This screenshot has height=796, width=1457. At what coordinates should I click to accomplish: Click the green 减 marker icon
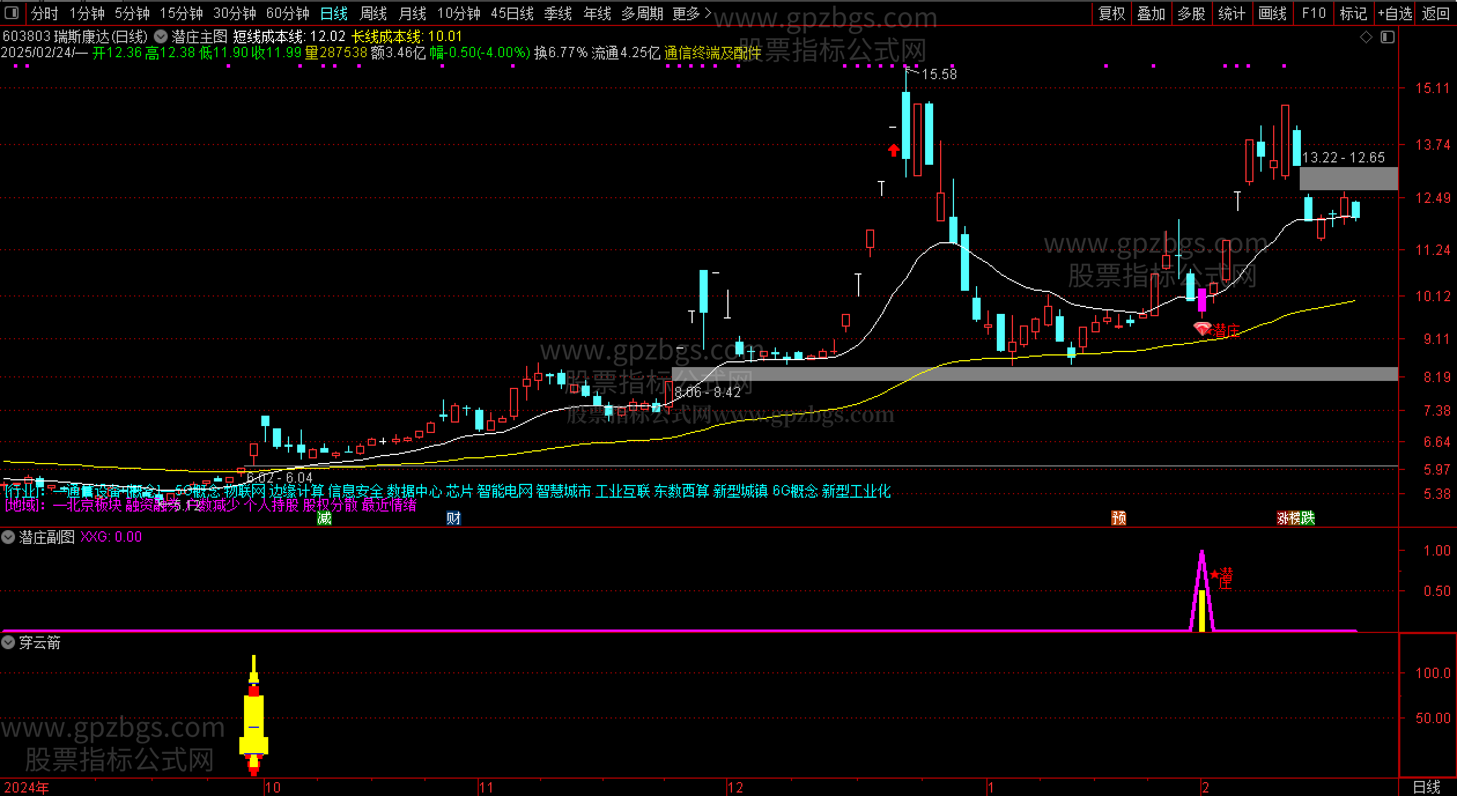click(x=324, y=518)
